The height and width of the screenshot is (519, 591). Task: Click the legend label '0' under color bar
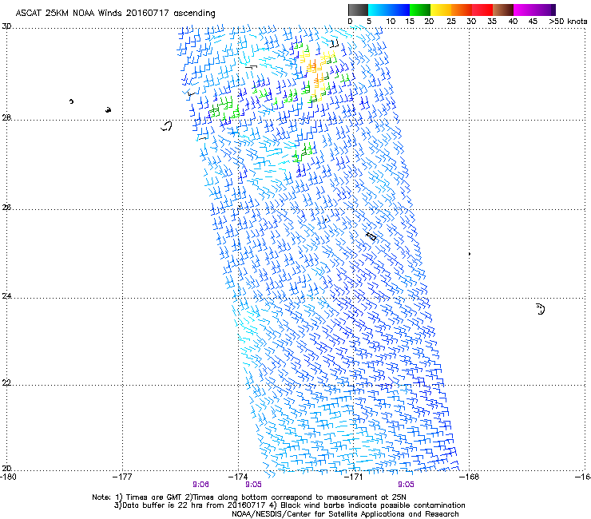click(350, 22)
